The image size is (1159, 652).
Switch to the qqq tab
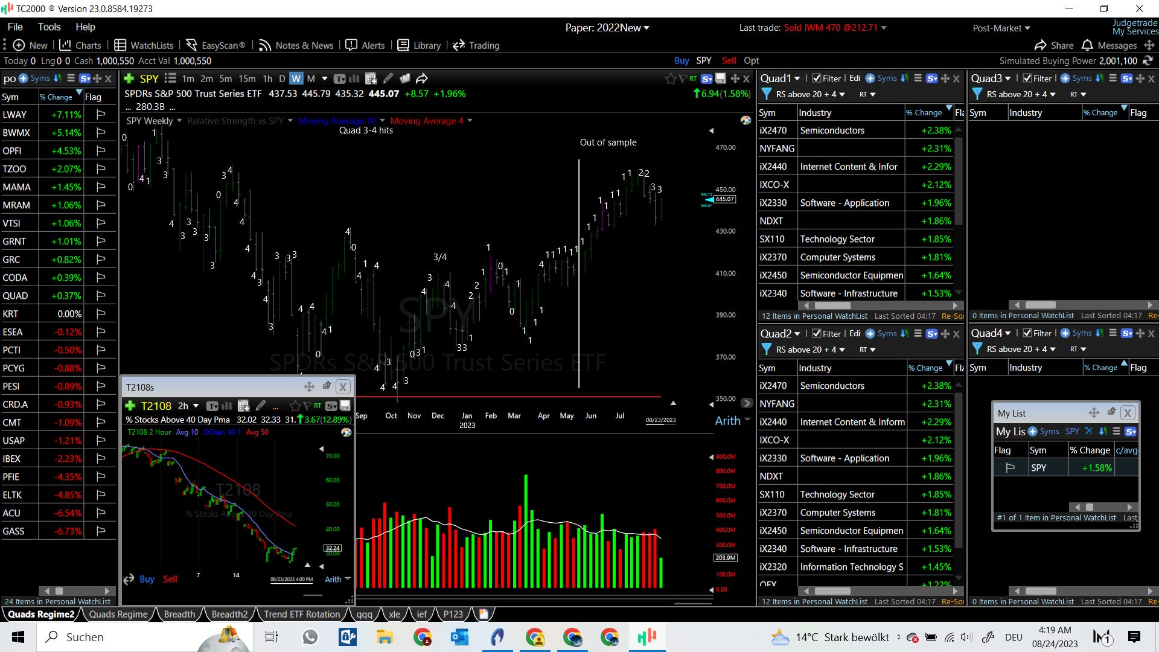(x=364, y=614)
